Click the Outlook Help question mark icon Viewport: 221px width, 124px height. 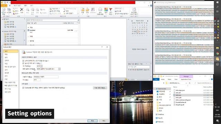click(x=151, y=6)
